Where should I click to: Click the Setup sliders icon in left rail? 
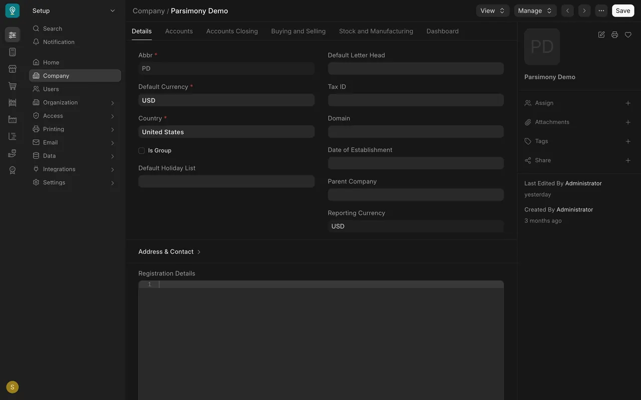click(x=13, y=35)
